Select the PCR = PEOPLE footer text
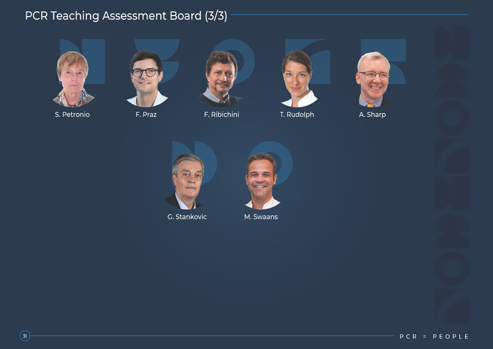Image resolution: width=493 pixels, height=349 pixels. click(x=434, y=337)
